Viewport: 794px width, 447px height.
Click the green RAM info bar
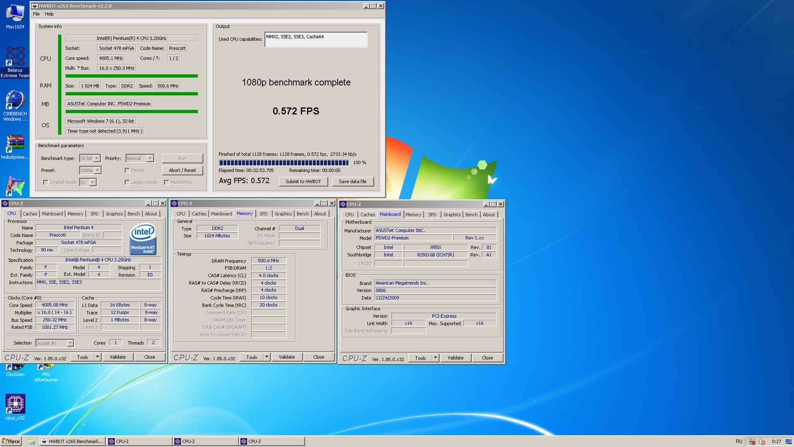132,94
